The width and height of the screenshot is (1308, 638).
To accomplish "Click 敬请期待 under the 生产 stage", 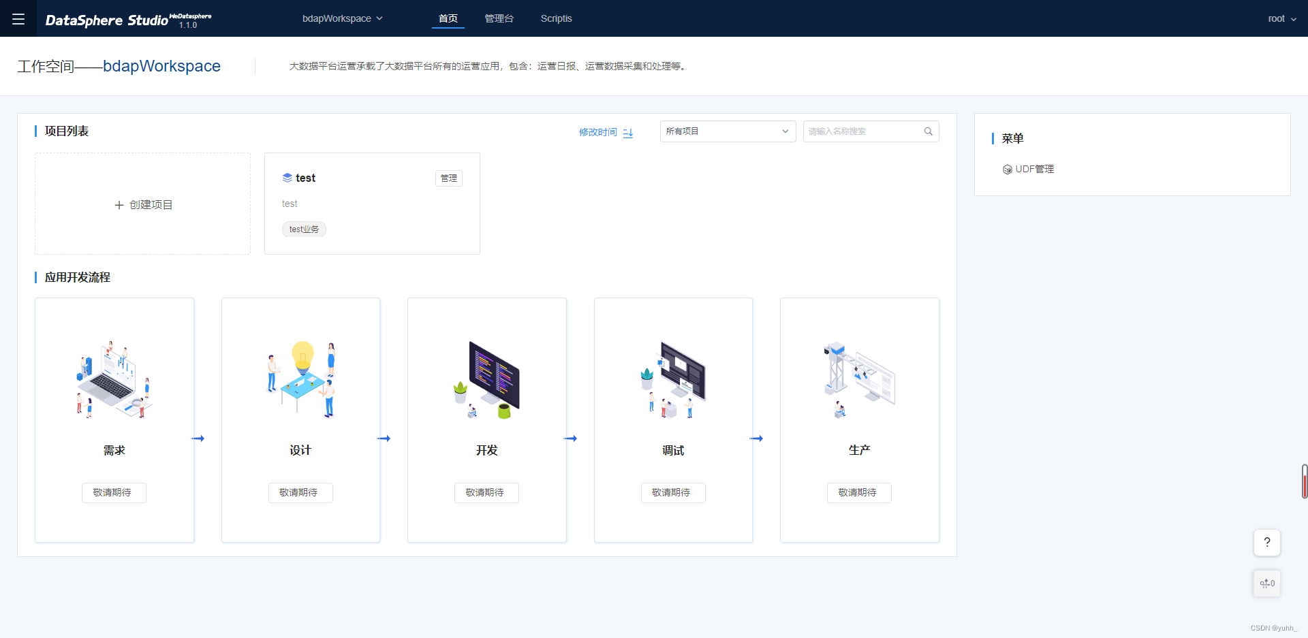I will pos(859,492).
